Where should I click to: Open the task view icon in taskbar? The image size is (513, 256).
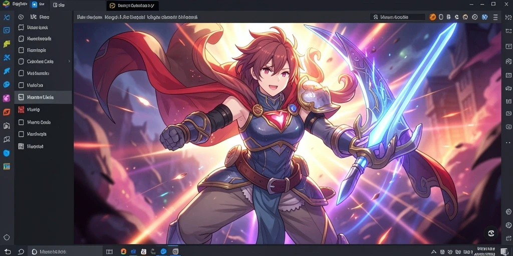click(109, 252)
